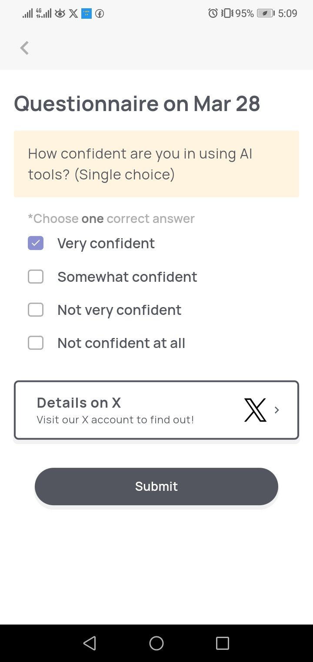Open the "Details on X" title link

click(79, 403)
